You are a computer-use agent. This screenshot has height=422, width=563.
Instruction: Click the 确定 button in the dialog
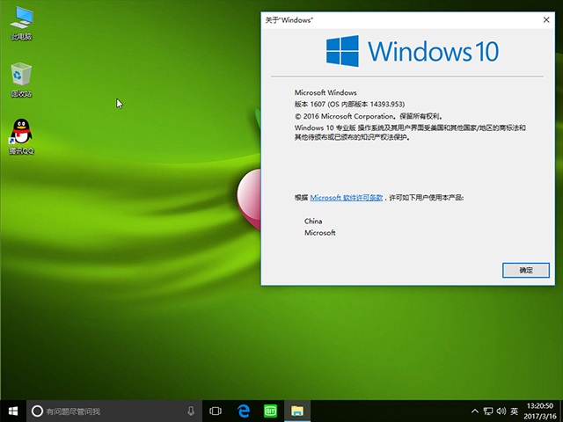click(525, 270)
